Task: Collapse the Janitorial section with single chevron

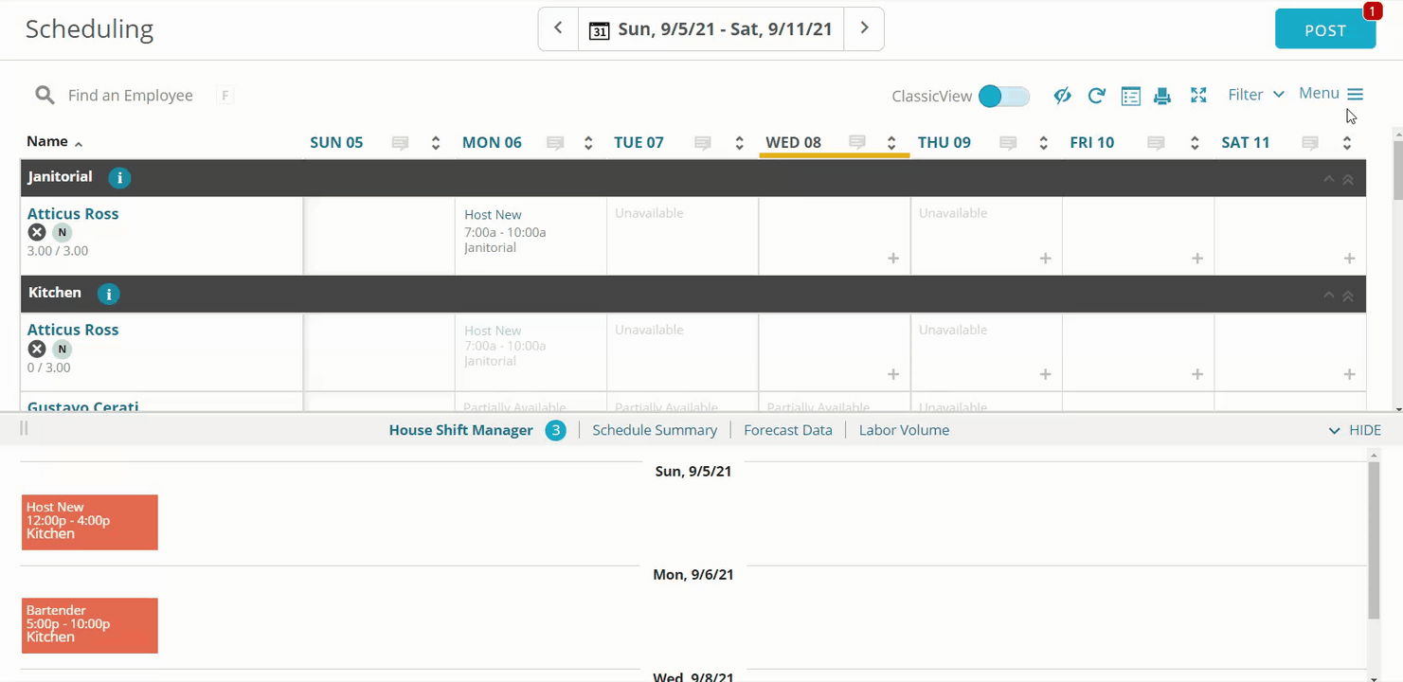Action: point(1328,179)
